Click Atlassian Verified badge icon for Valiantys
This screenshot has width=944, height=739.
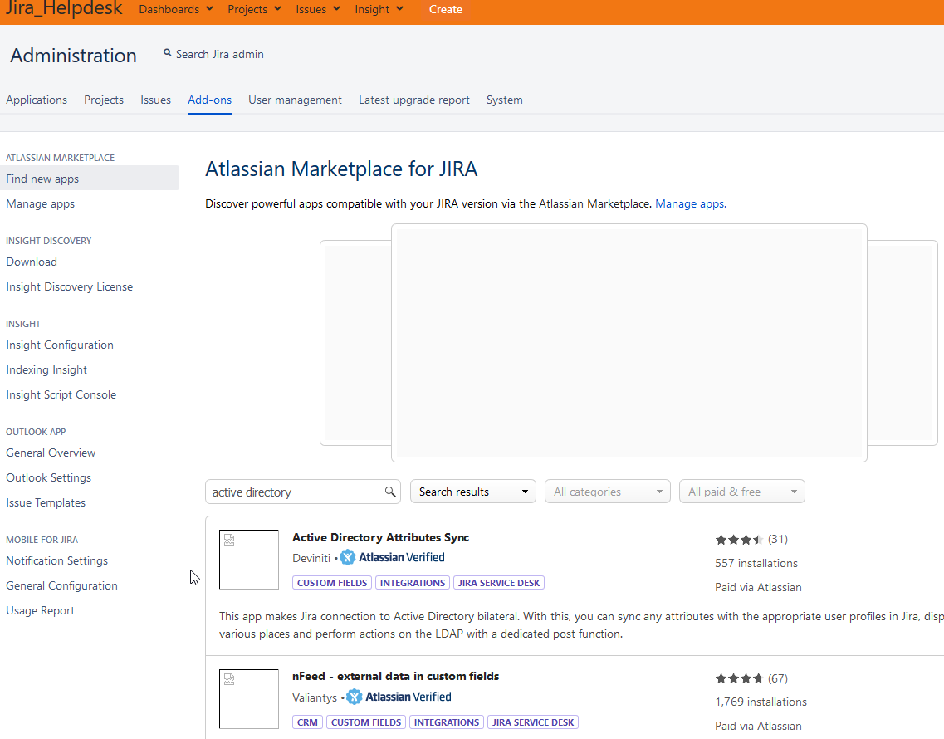coord(354,697)
